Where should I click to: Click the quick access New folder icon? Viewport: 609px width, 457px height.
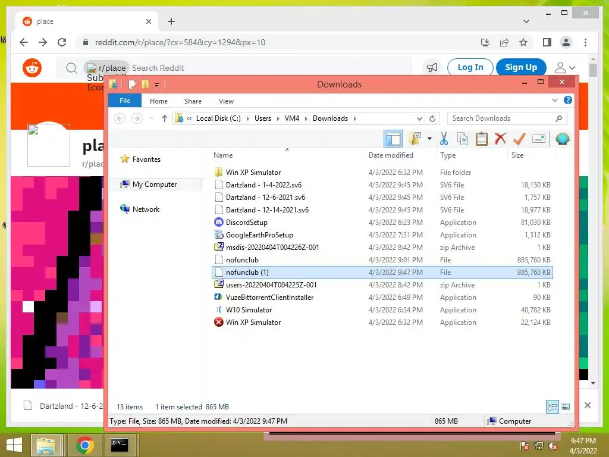point(145,84)
